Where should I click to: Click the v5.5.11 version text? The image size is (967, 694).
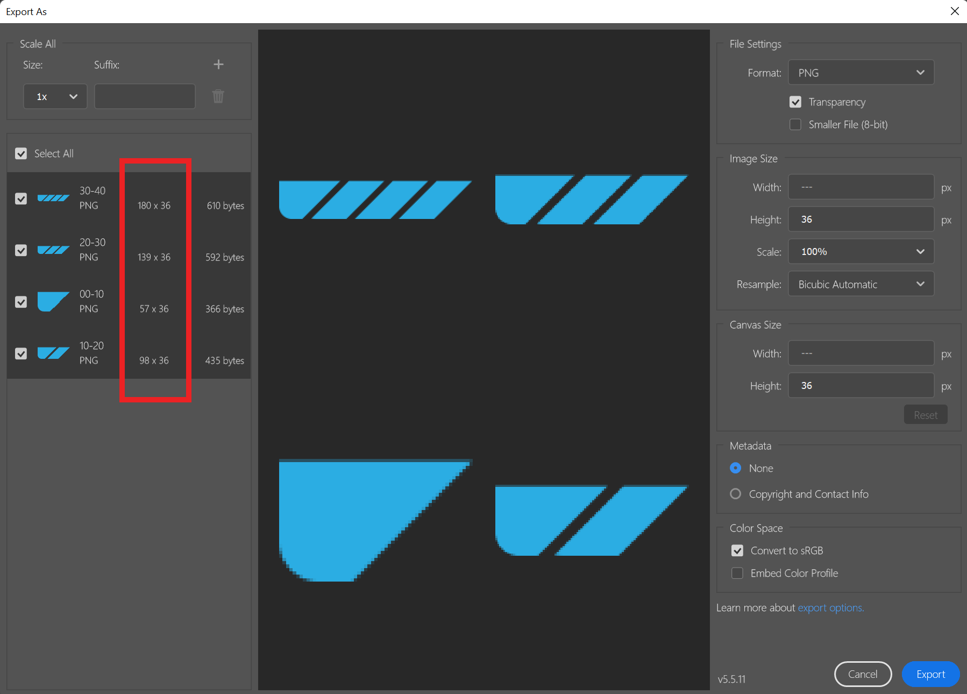[x=731, y=679]
